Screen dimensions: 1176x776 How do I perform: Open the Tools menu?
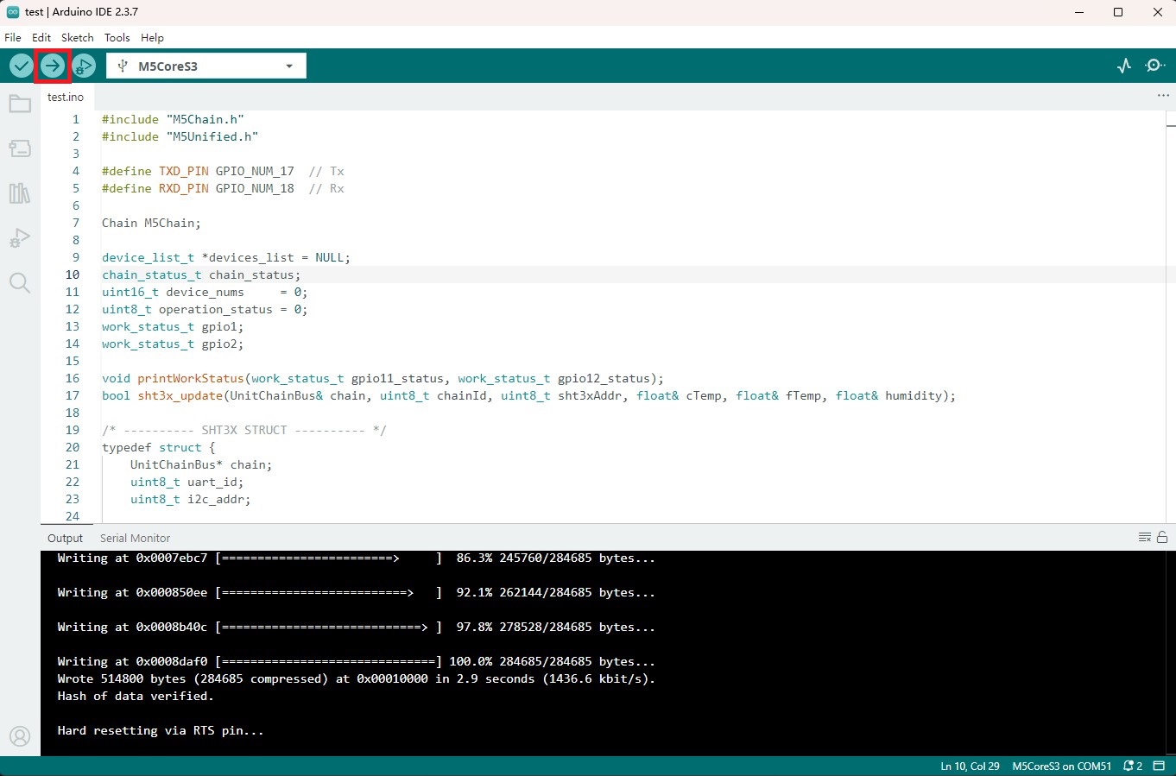pyautogui.click(x=117, y=37)
